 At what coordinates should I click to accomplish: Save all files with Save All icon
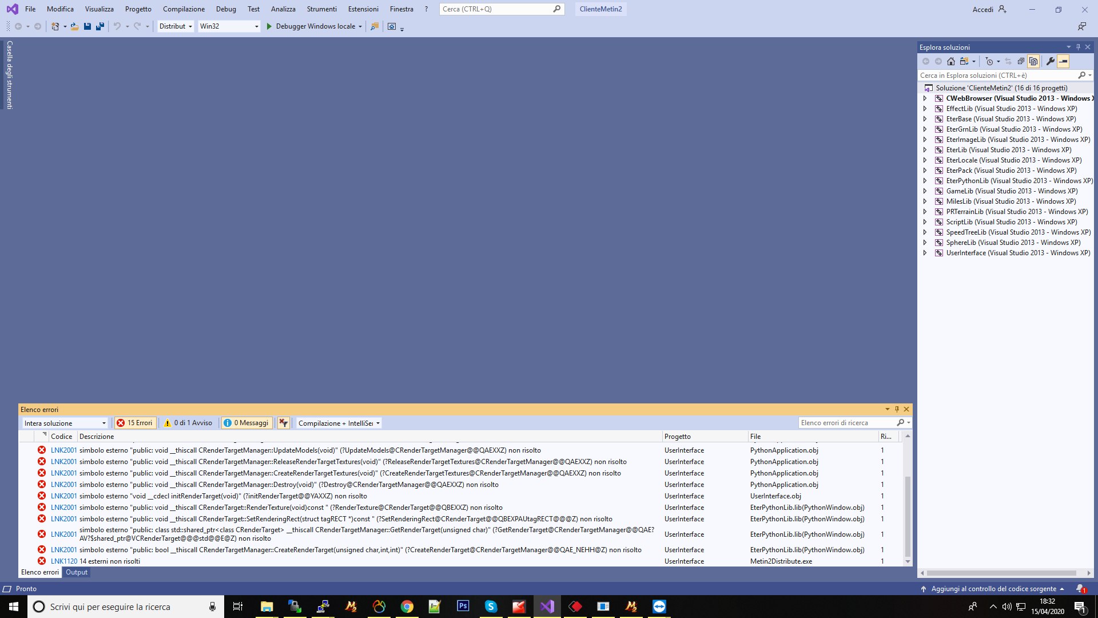pos(100,26)
